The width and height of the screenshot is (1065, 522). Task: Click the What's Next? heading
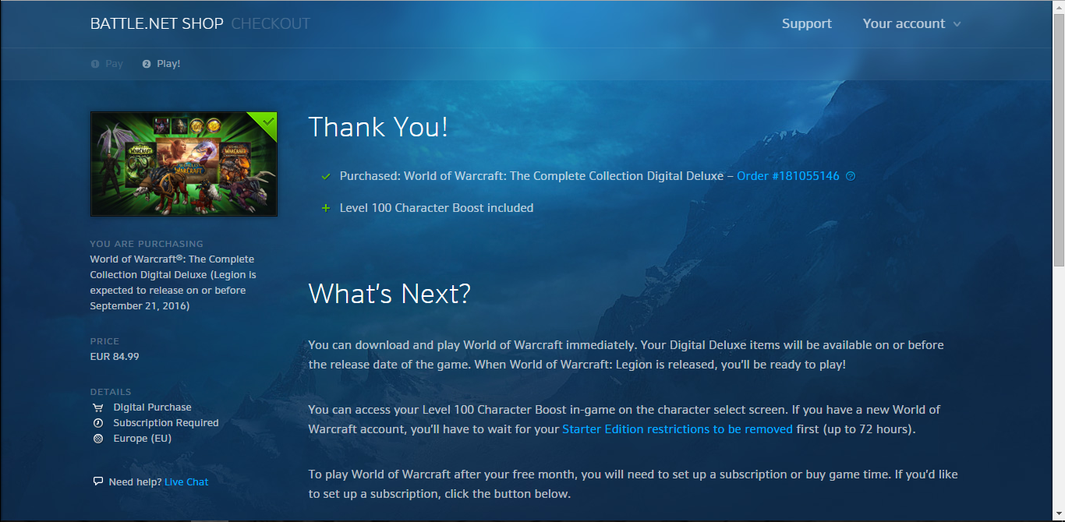[x=390, y=294]
